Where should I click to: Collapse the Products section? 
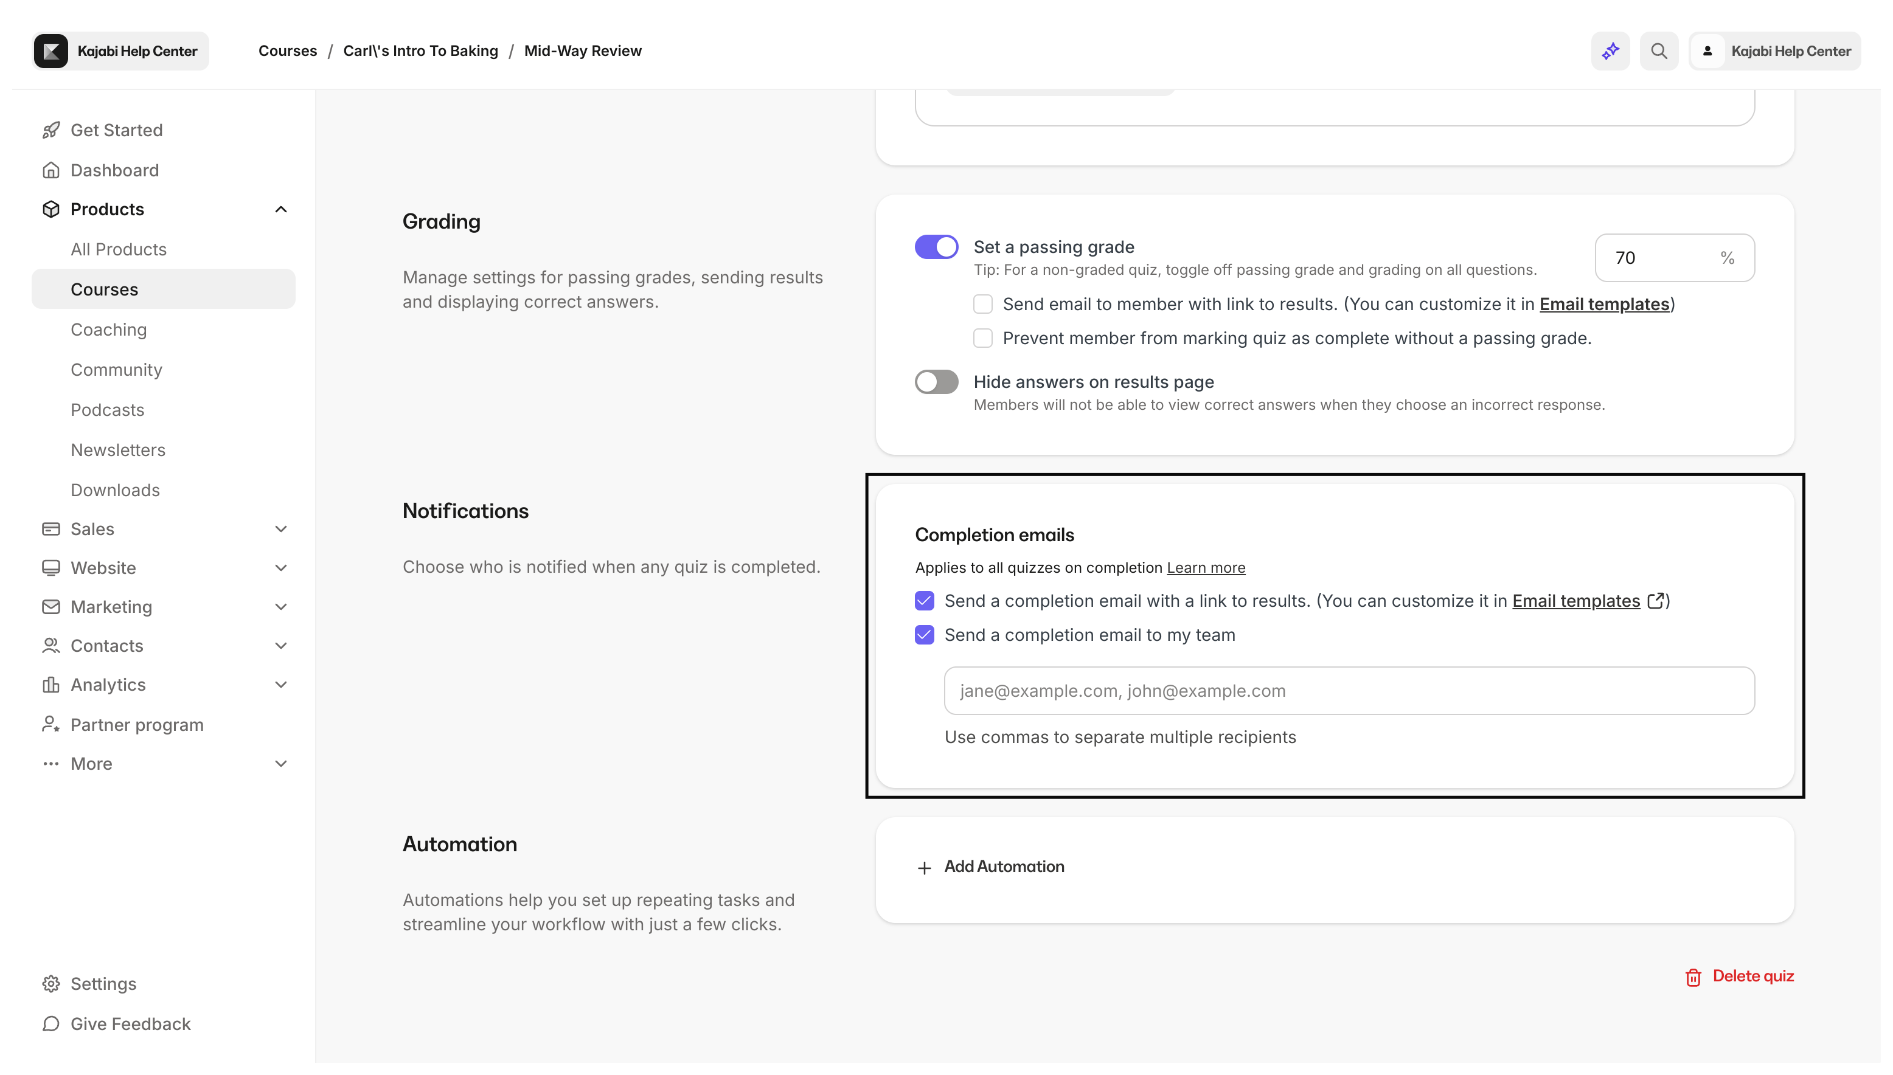[x=280, y=209]
